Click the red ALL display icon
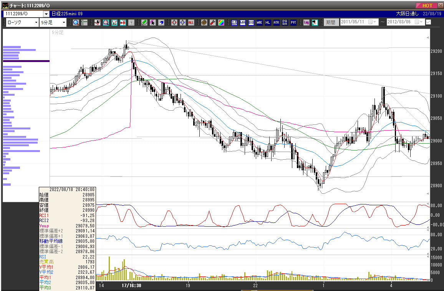Image resolution: width=444 pixels, height=291 pixels. click(x=191, y=23)
